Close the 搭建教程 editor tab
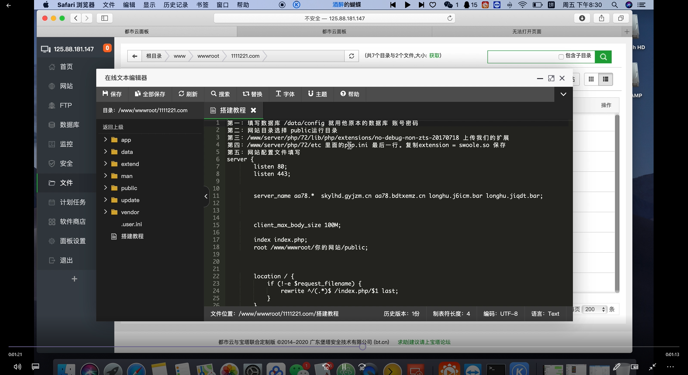The image size is (688, 375). [253, 110]
